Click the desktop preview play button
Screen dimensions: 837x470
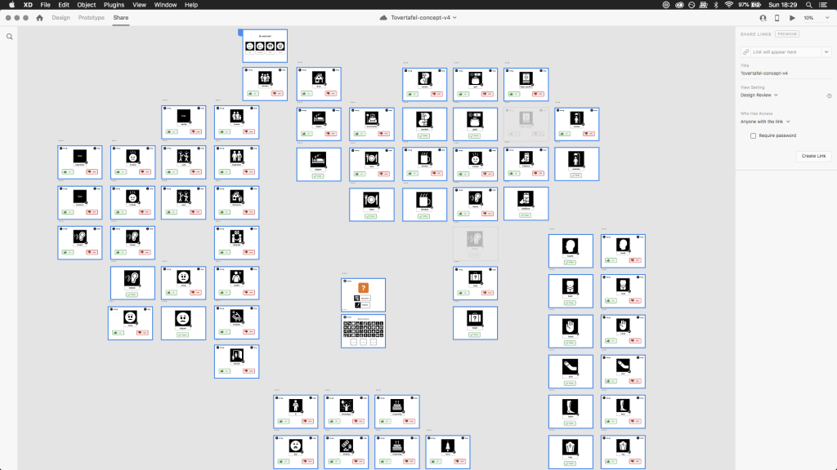[x=792, y=18]
